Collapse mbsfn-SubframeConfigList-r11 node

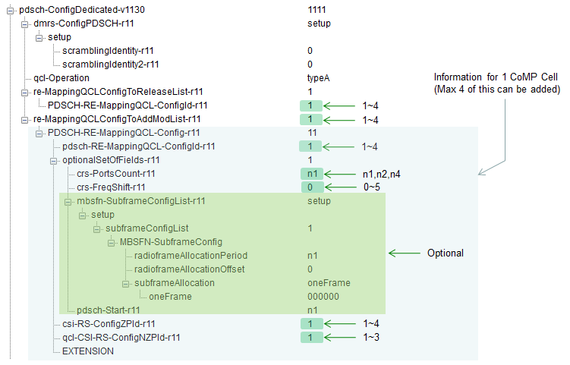(68, 202)
